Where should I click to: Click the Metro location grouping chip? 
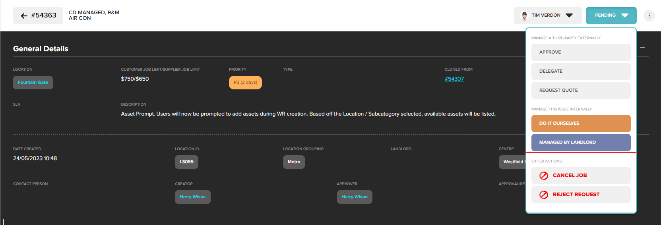tap(294, 162)
